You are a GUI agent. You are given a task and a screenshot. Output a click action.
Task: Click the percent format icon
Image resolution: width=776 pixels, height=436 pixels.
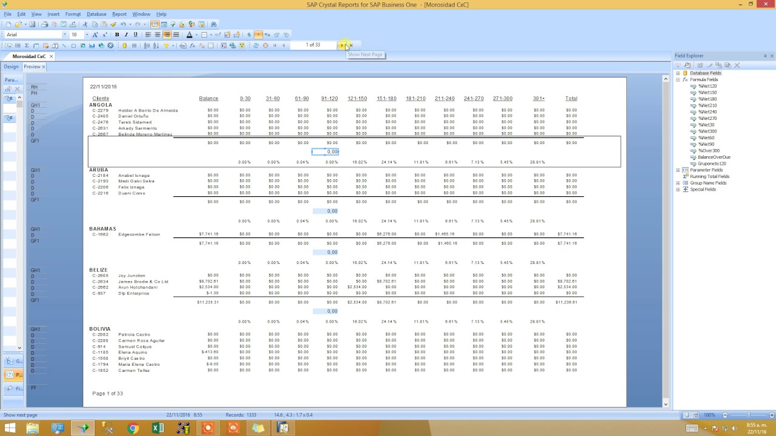[267, 35]
